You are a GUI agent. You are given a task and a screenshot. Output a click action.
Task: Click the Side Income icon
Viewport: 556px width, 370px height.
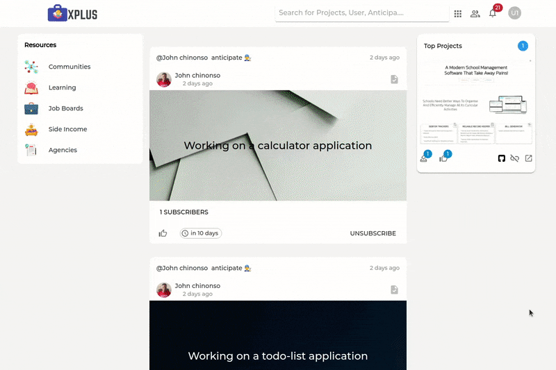[31, 129]
